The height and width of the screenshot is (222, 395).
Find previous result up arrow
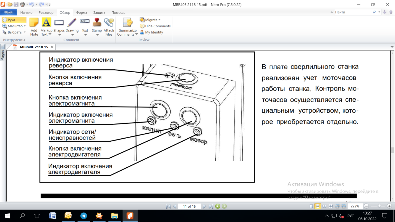coord(391,12)
